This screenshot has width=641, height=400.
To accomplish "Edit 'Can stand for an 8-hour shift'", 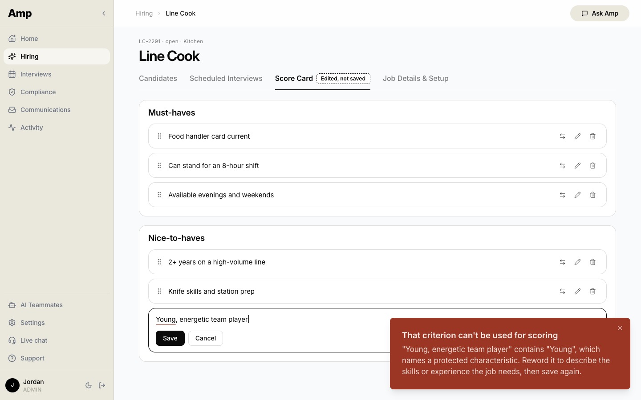I will click(x=577, y=166).
